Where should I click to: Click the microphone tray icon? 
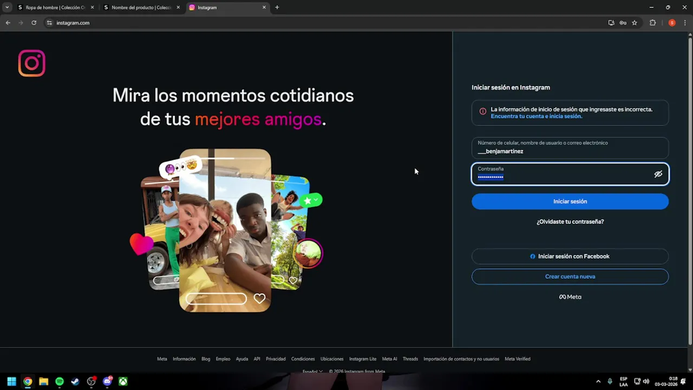coord(610,381)
